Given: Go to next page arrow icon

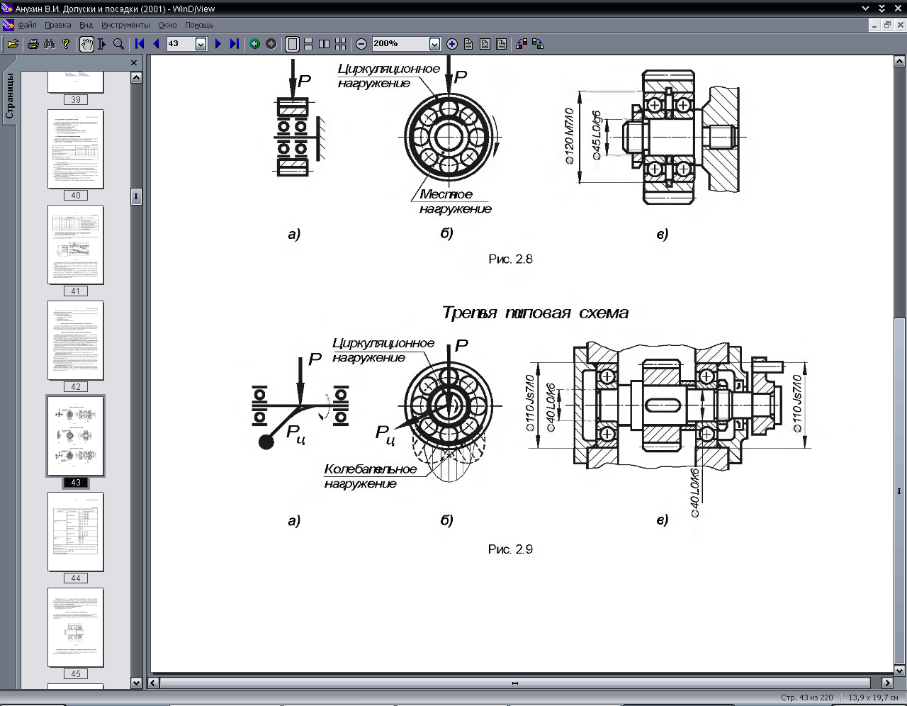Looking at the screenshot, I should coord(218,44).
